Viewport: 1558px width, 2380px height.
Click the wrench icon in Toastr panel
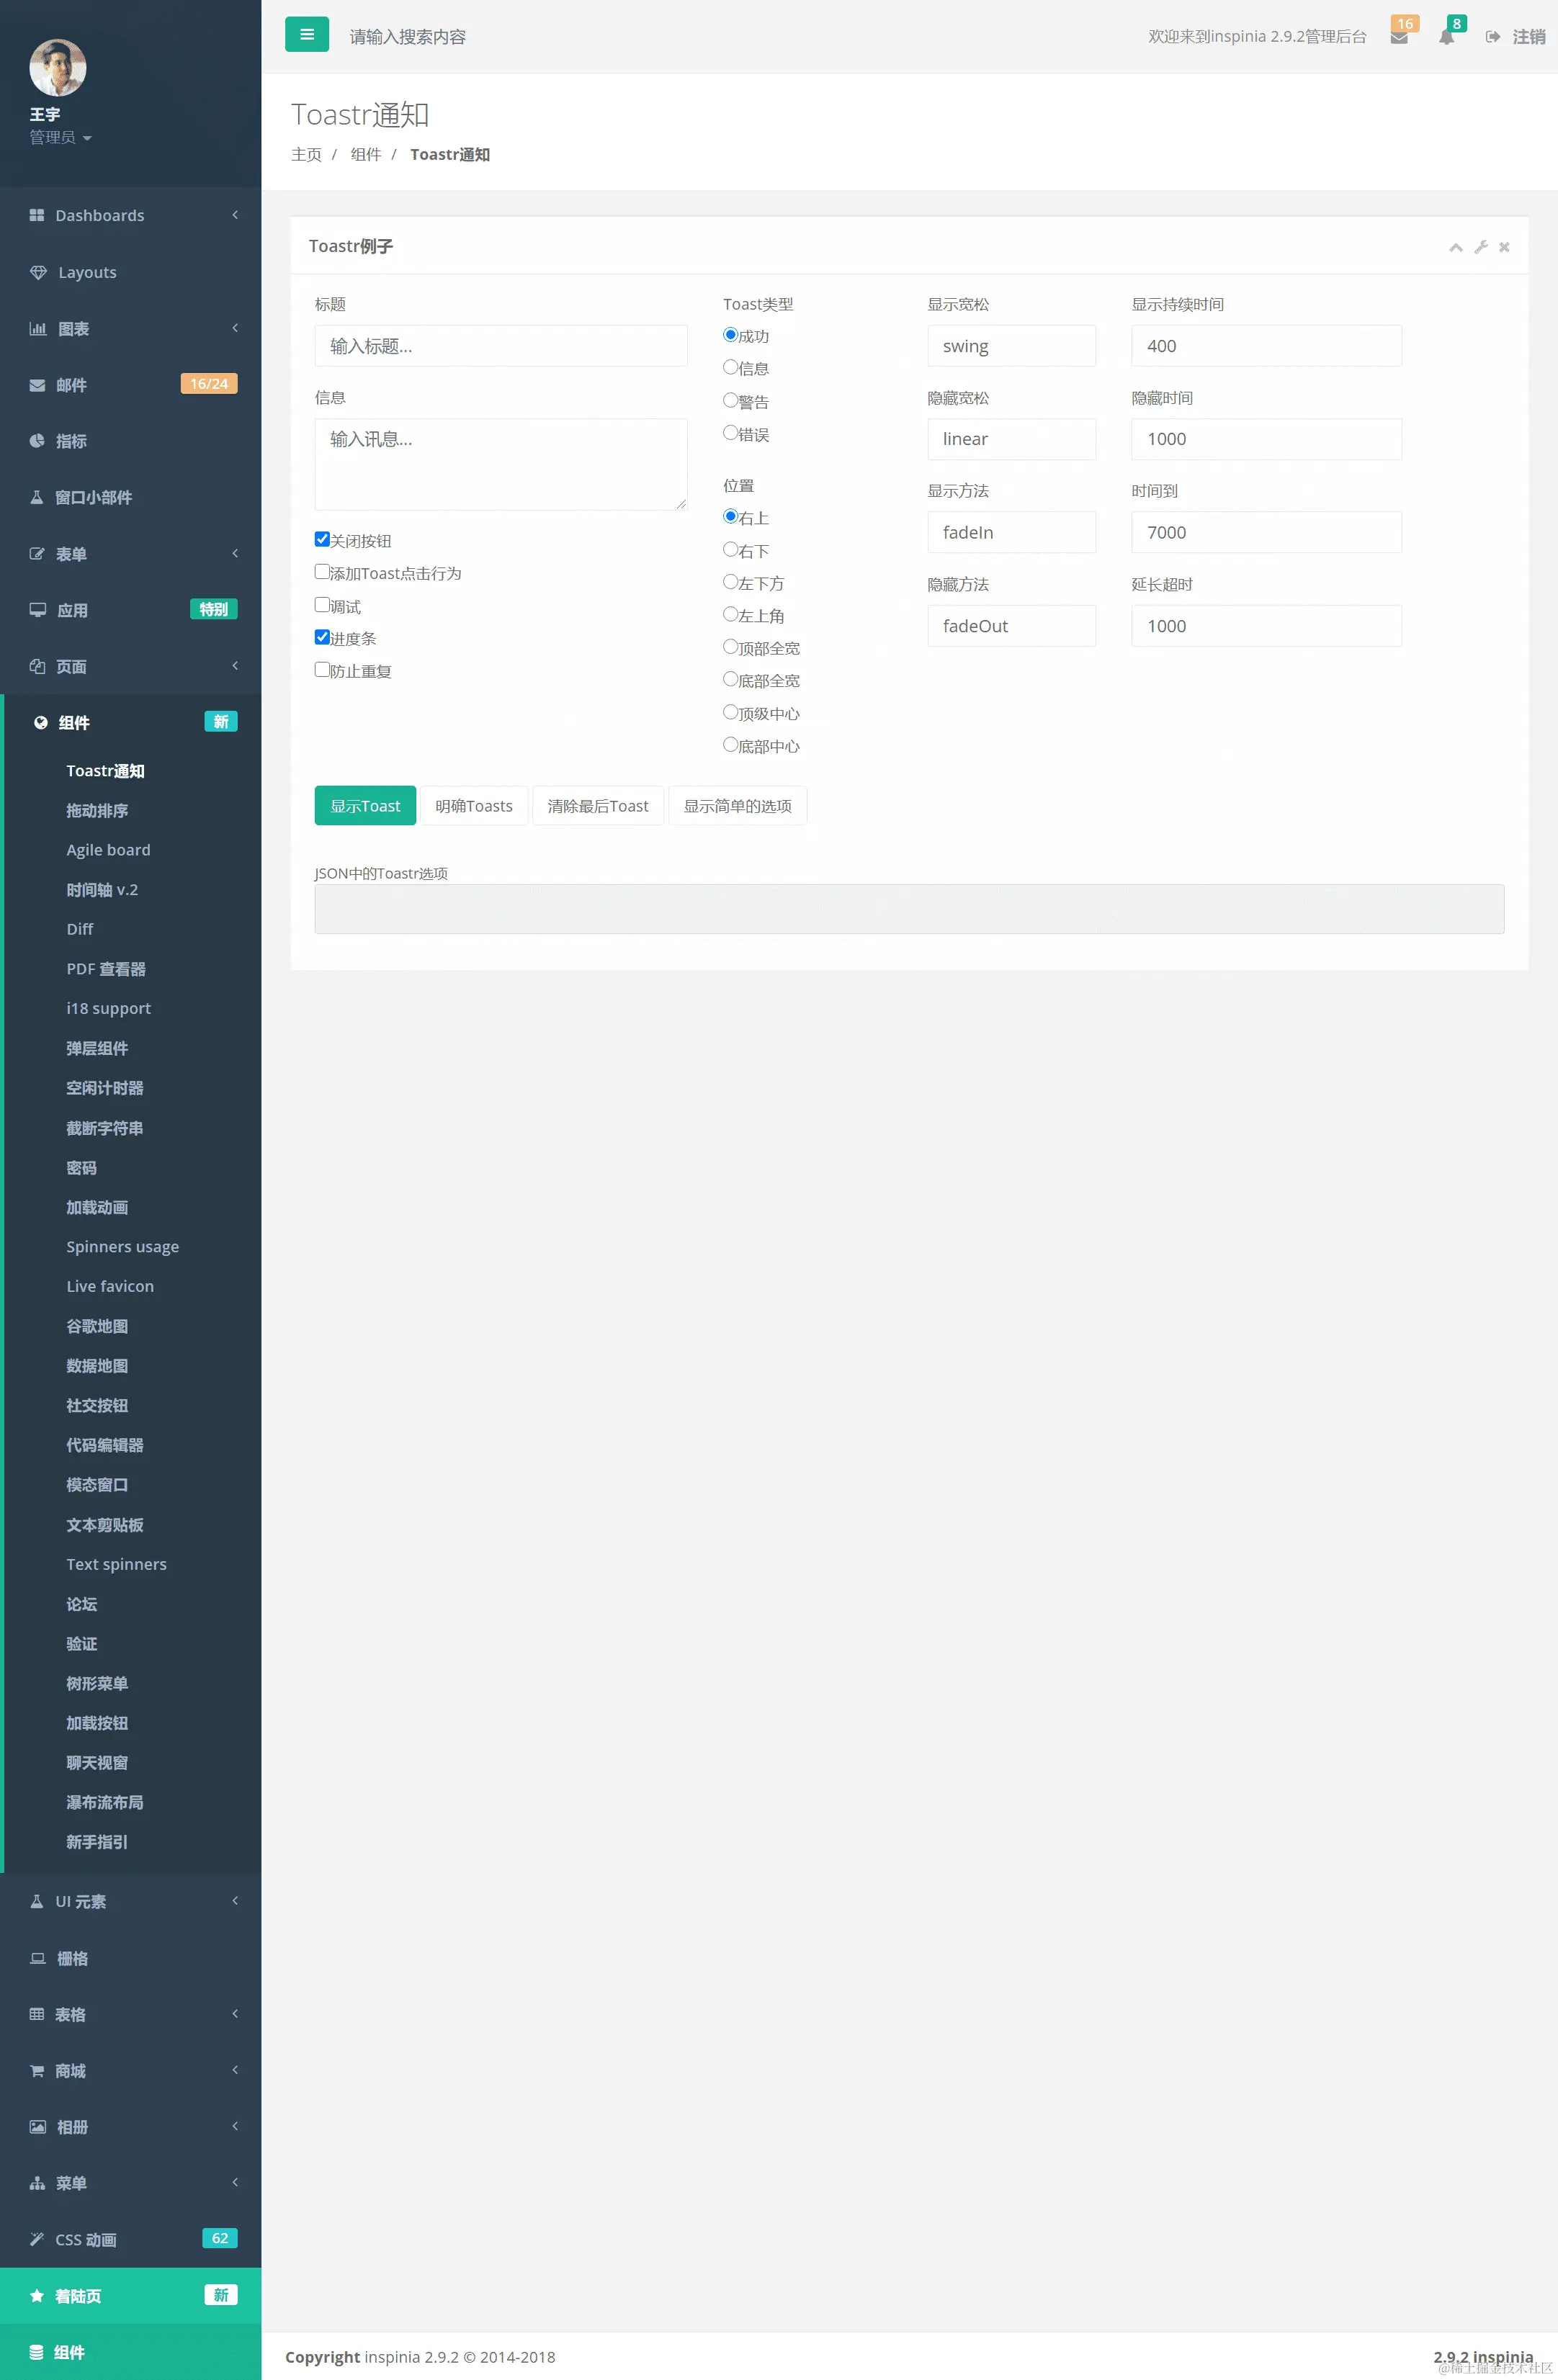(x=1480, y=247)
